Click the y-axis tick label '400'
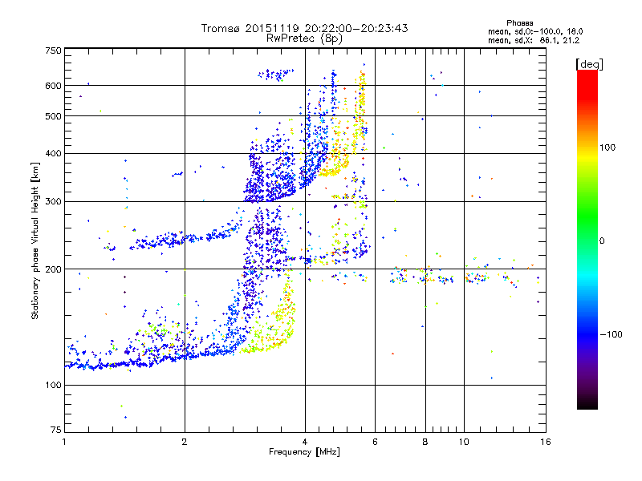Image resolution: width=642 pixels, height=481 pixels. coord(53,154)
